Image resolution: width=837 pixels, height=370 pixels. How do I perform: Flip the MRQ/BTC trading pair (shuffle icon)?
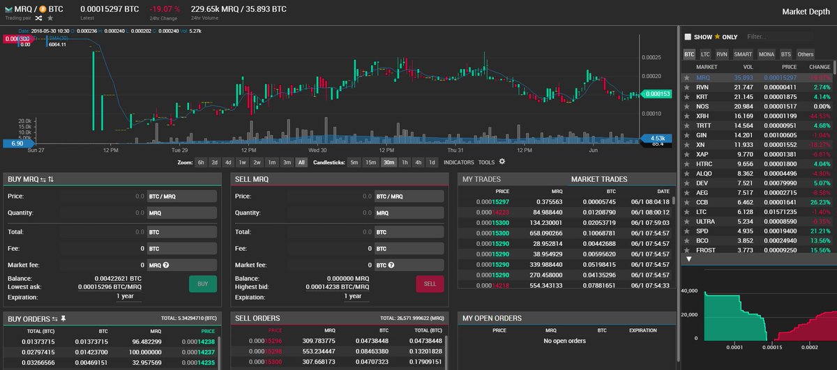click(39, 17)
